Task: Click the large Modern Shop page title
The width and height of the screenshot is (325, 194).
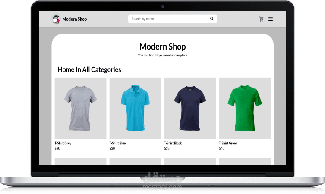Action: tap(162, 47)
